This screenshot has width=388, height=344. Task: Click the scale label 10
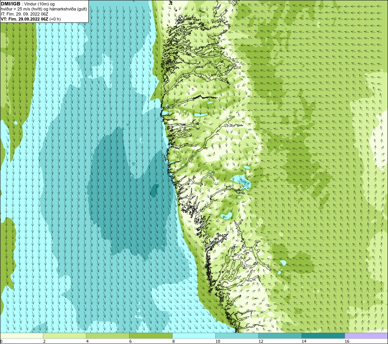218,342
